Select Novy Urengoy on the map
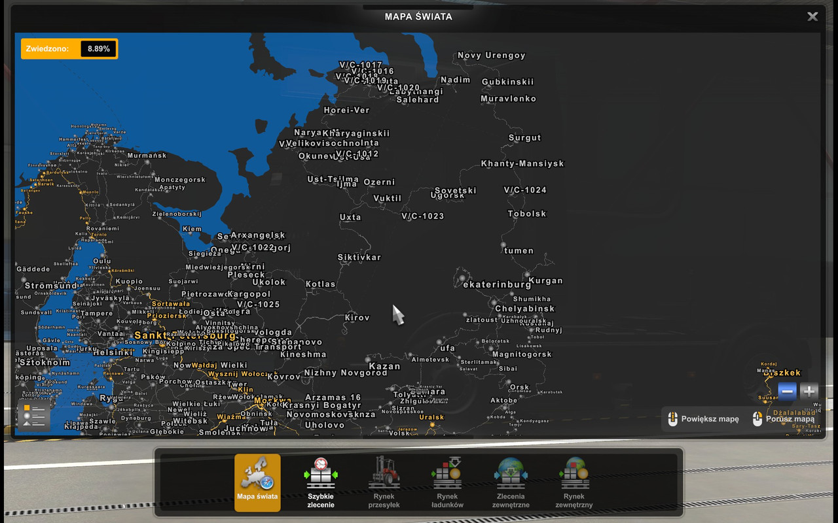The image size is (838, 523). click(x=492, y=56)
